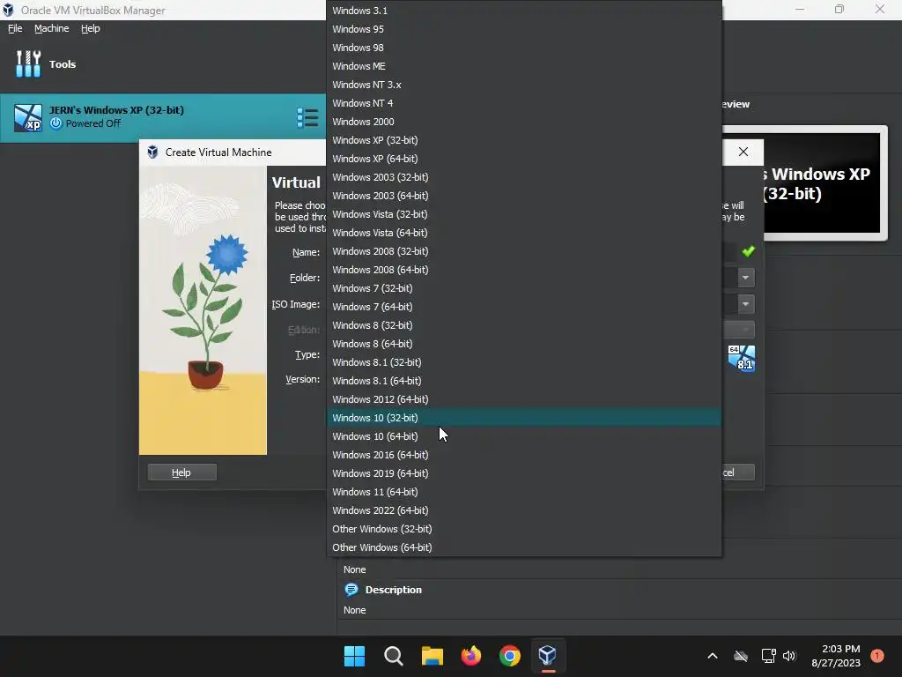Select Windows XP (32-bit) in list
The height and width of the screenshot is (677, 902).
(x=524, y=140)
